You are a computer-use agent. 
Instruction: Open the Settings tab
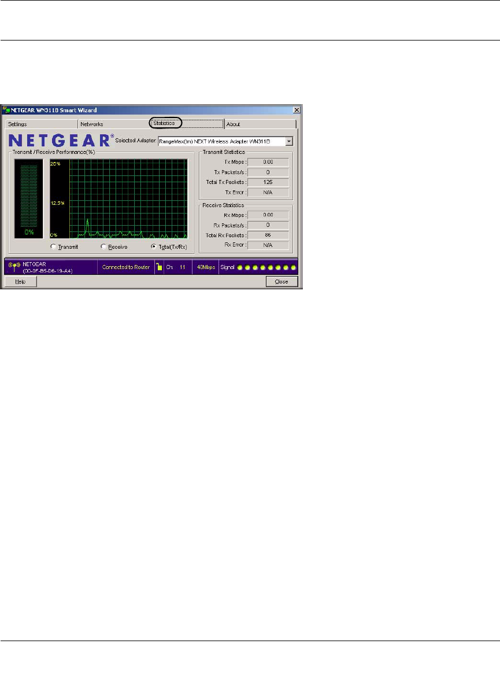click(x=41, y=124)
